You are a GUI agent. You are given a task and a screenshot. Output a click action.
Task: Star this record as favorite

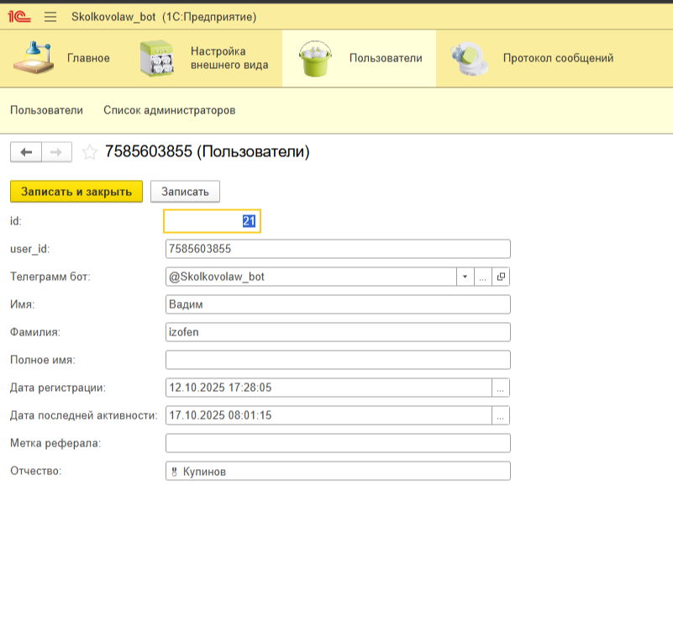[89, 152]
